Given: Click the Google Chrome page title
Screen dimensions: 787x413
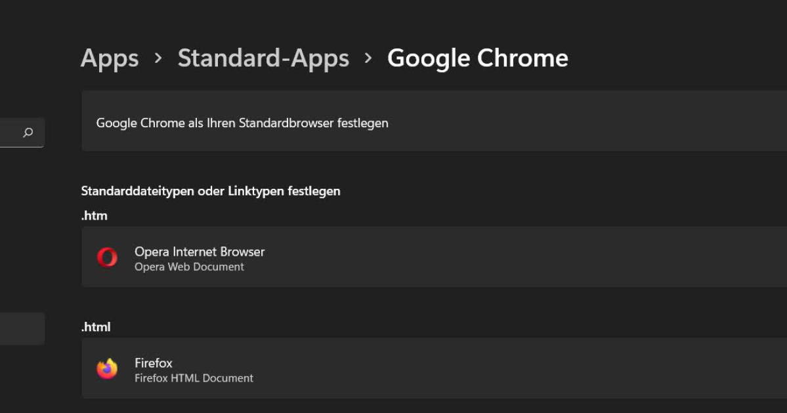Looking at the screenshot, I should tap(479, 58).
